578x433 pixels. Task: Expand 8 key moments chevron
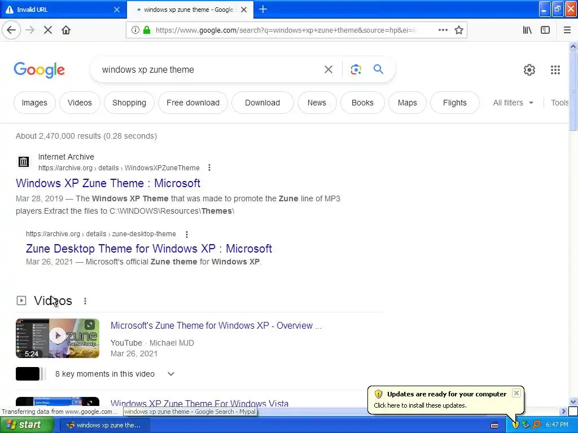click(x=170, y=374)
